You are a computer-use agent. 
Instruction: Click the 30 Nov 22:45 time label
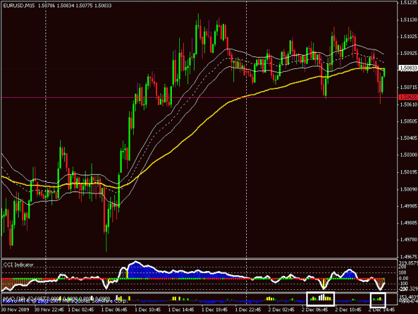click(49, 310)
